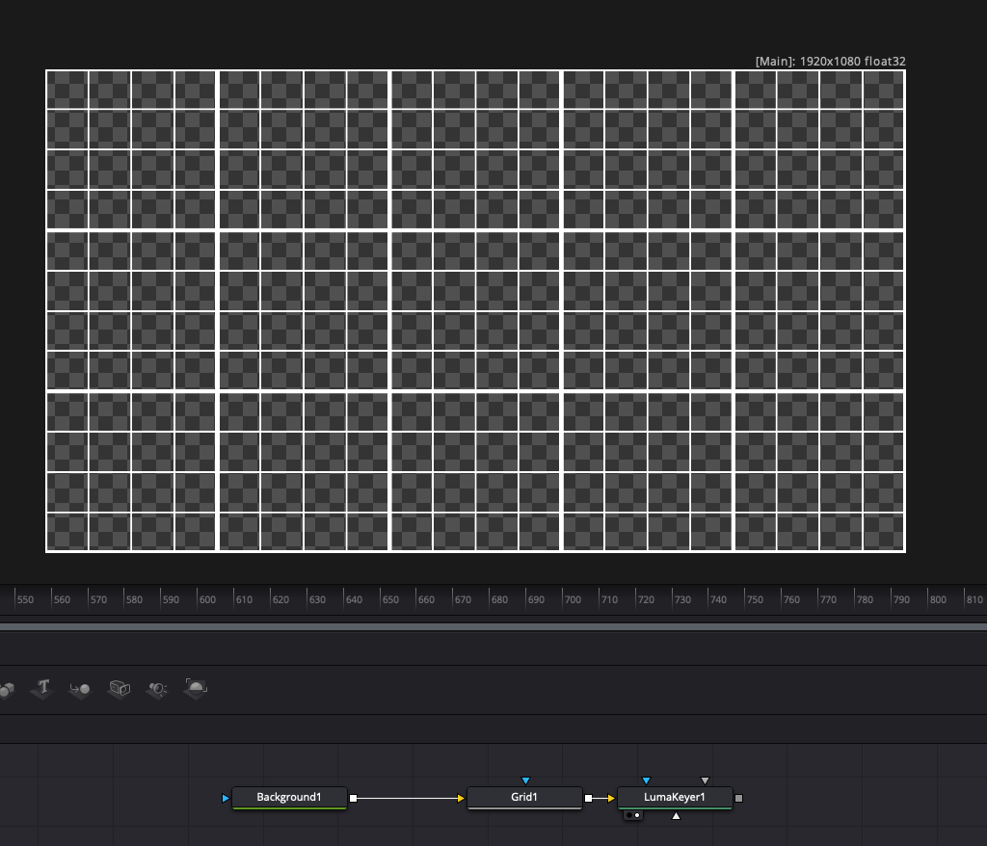This screenshot has width=987, height=846.
Task: Add a Spotlight node from the toolbar
Action: 157,689
